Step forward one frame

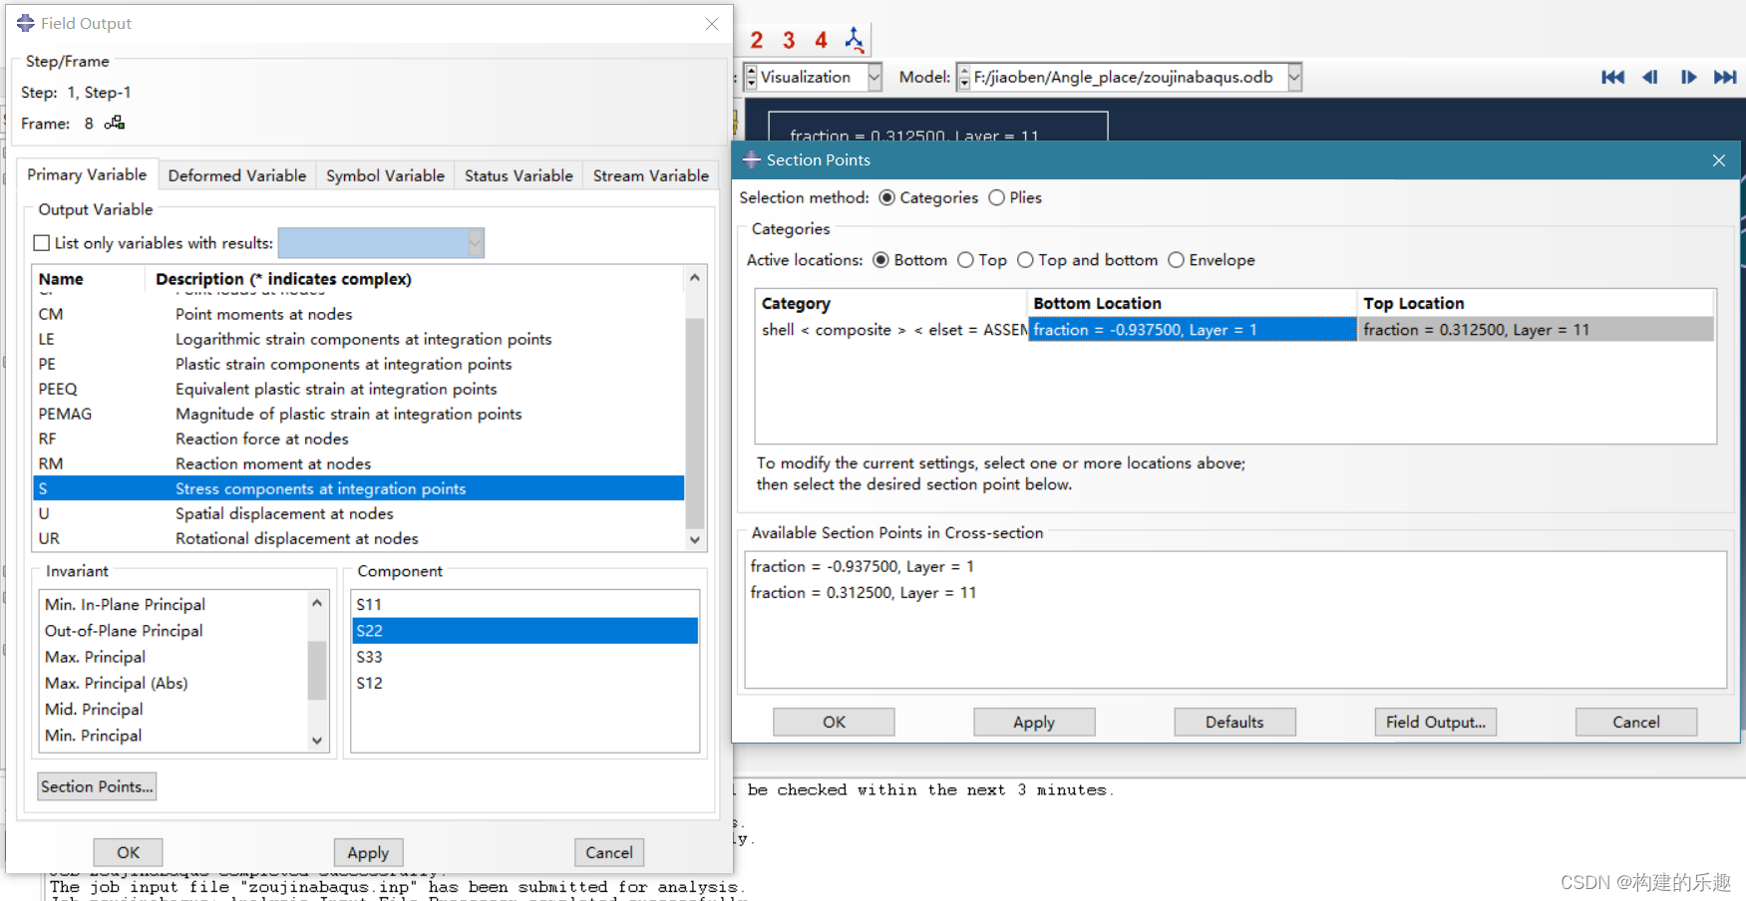click(1689, 77)
